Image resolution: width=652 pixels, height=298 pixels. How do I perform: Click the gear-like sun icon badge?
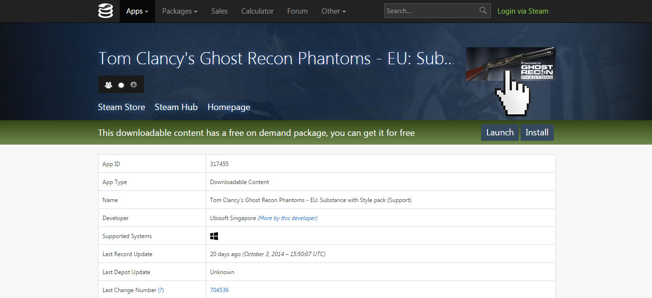(121, 85)
